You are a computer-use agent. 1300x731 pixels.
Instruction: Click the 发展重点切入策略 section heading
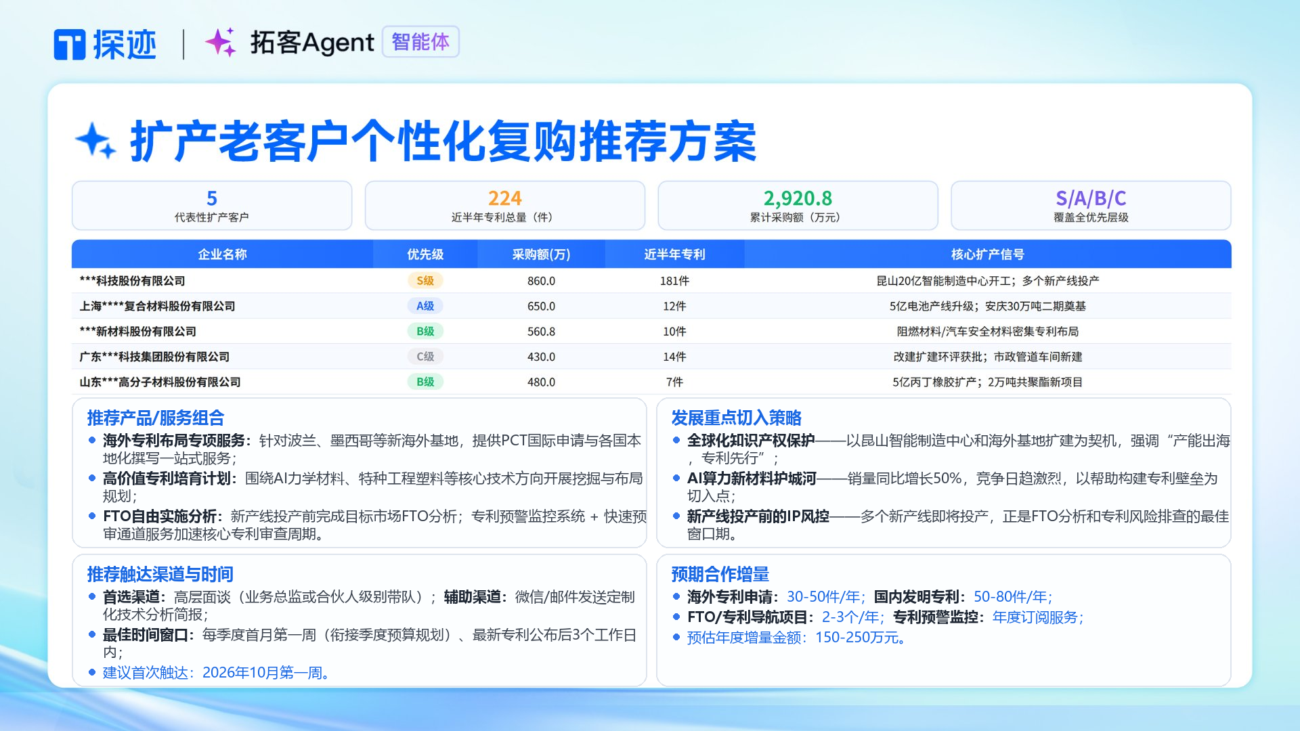coord(736,418)
